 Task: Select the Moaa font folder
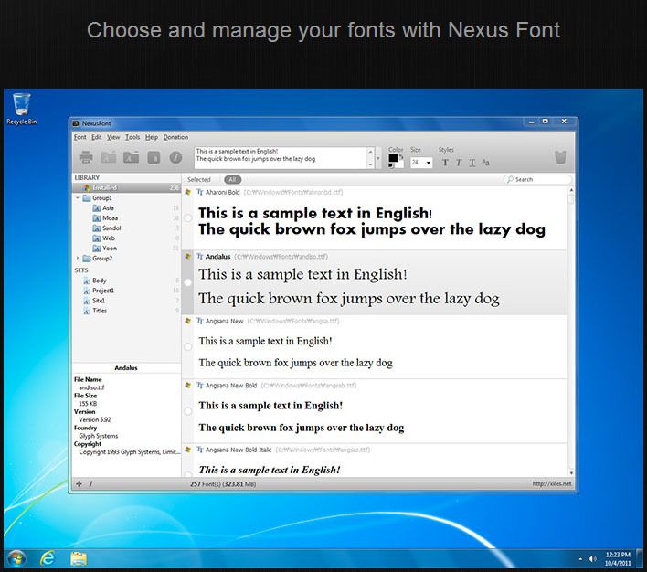point(105,217)
